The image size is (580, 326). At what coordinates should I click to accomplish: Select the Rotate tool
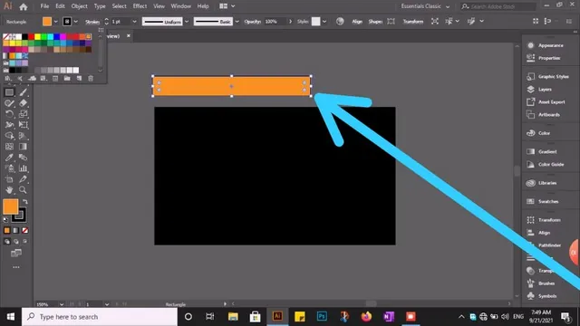(9, 114)
